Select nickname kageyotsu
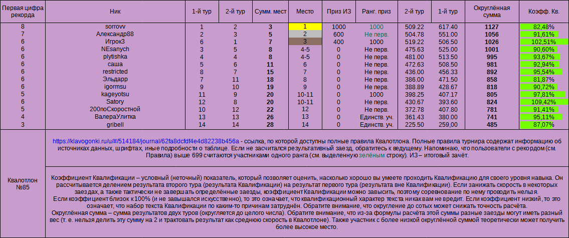This screenshot has height=238, width=569. 115,94
